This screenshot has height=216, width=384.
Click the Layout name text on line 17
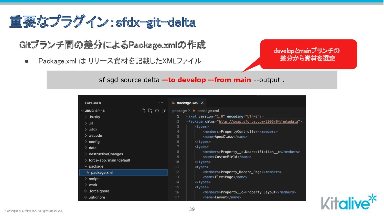221,197
